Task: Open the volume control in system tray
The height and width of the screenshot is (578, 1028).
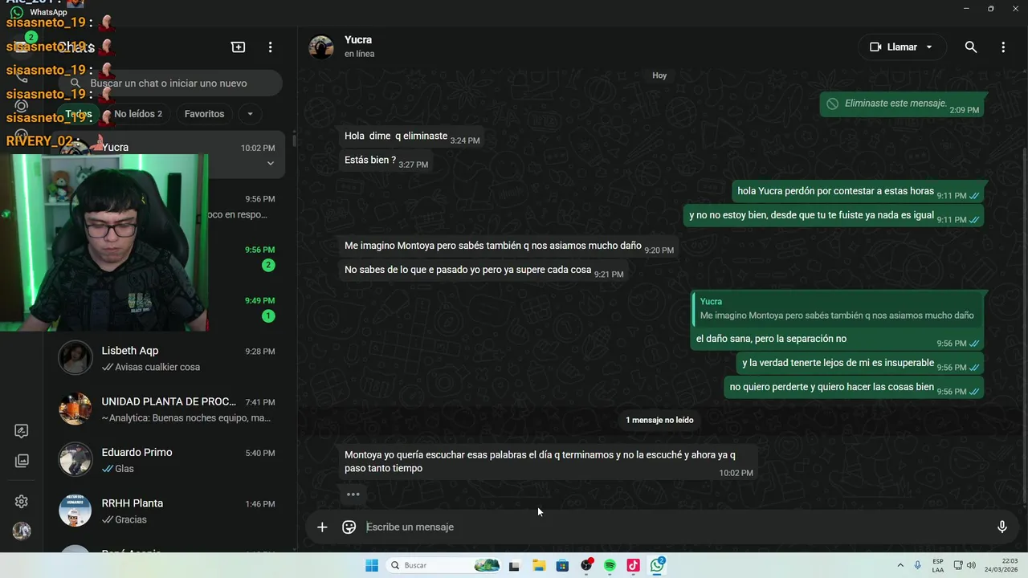Action: click(x=971, y=566)
